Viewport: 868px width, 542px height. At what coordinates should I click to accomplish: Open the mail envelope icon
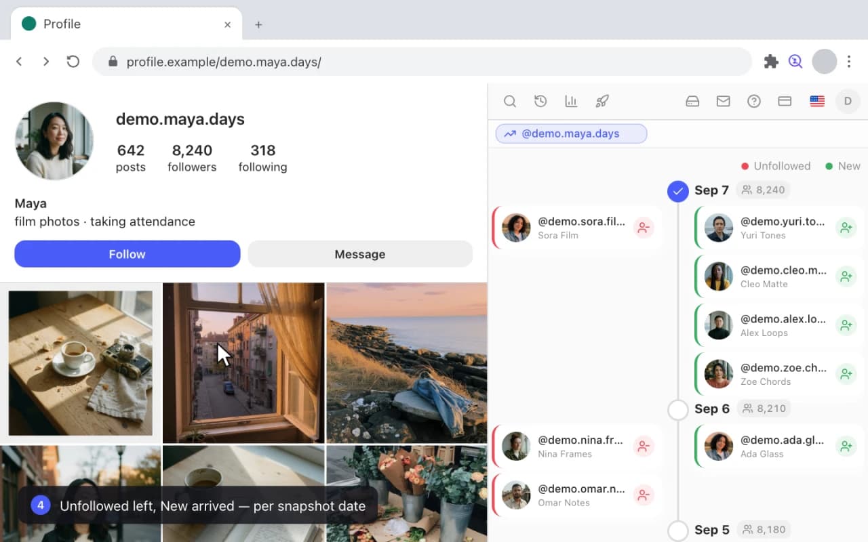coord(724,102)
